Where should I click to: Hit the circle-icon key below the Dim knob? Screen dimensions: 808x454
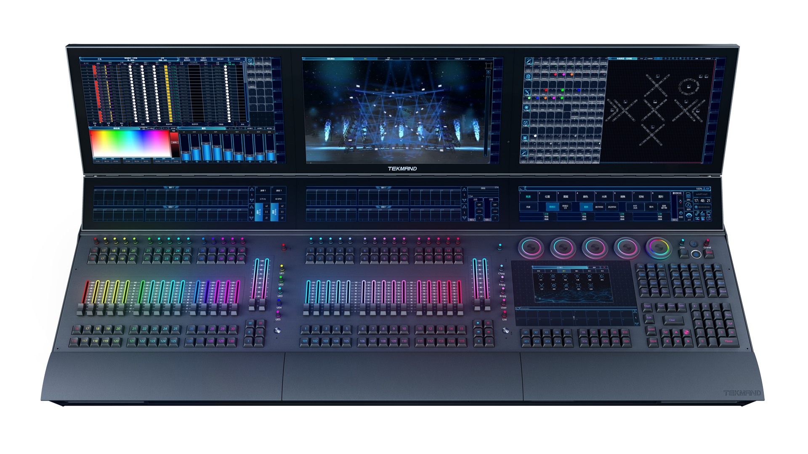(684, 253)
